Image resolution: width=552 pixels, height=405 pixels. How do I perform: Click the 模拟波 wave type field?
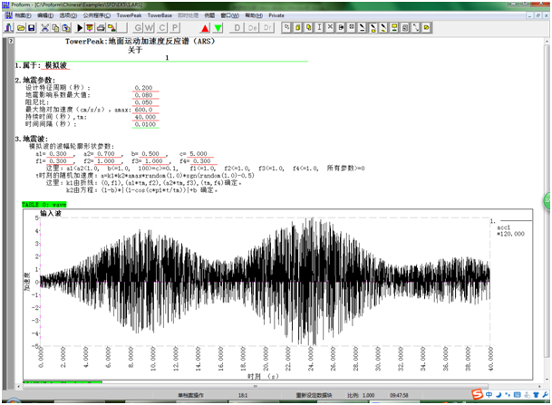55,65
